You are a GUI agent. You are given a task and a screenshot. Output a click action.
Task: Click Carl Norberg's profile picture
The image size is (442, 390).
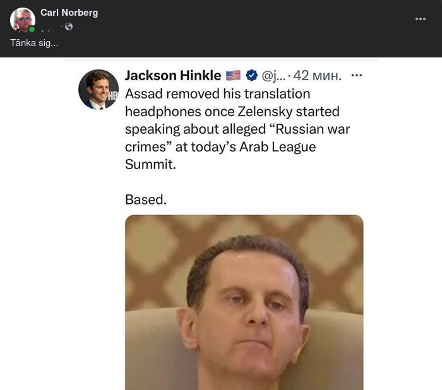pyautogui.click(x=22, y=20)
